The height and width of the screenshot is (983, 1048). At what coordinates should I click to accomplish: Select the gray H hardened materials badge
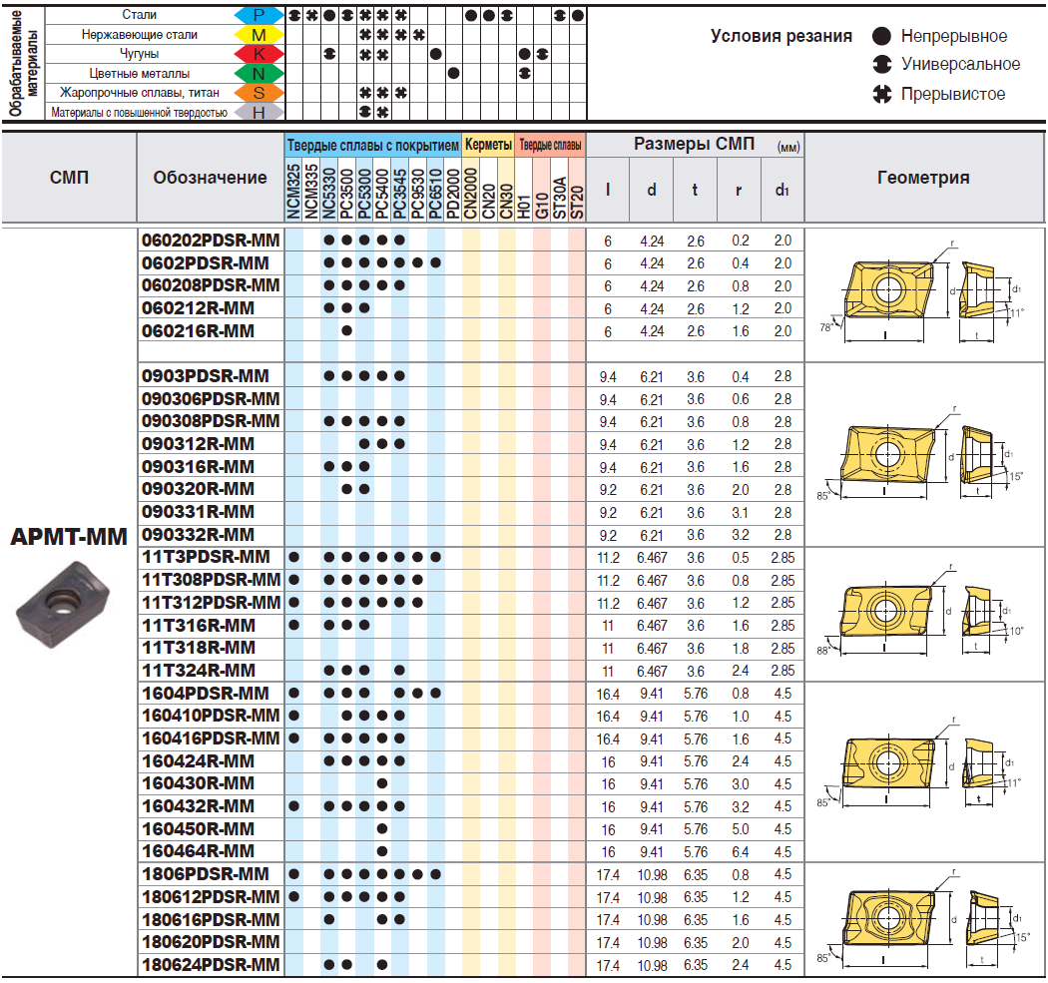(x=258, y=113)
